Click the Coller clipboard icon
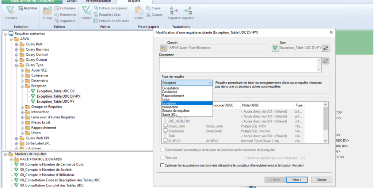 139,11
